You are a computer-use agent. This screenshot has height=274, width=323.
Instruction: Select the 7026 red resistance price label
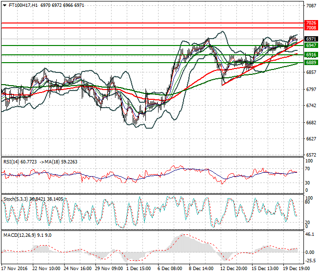click(x=311, y=23)
